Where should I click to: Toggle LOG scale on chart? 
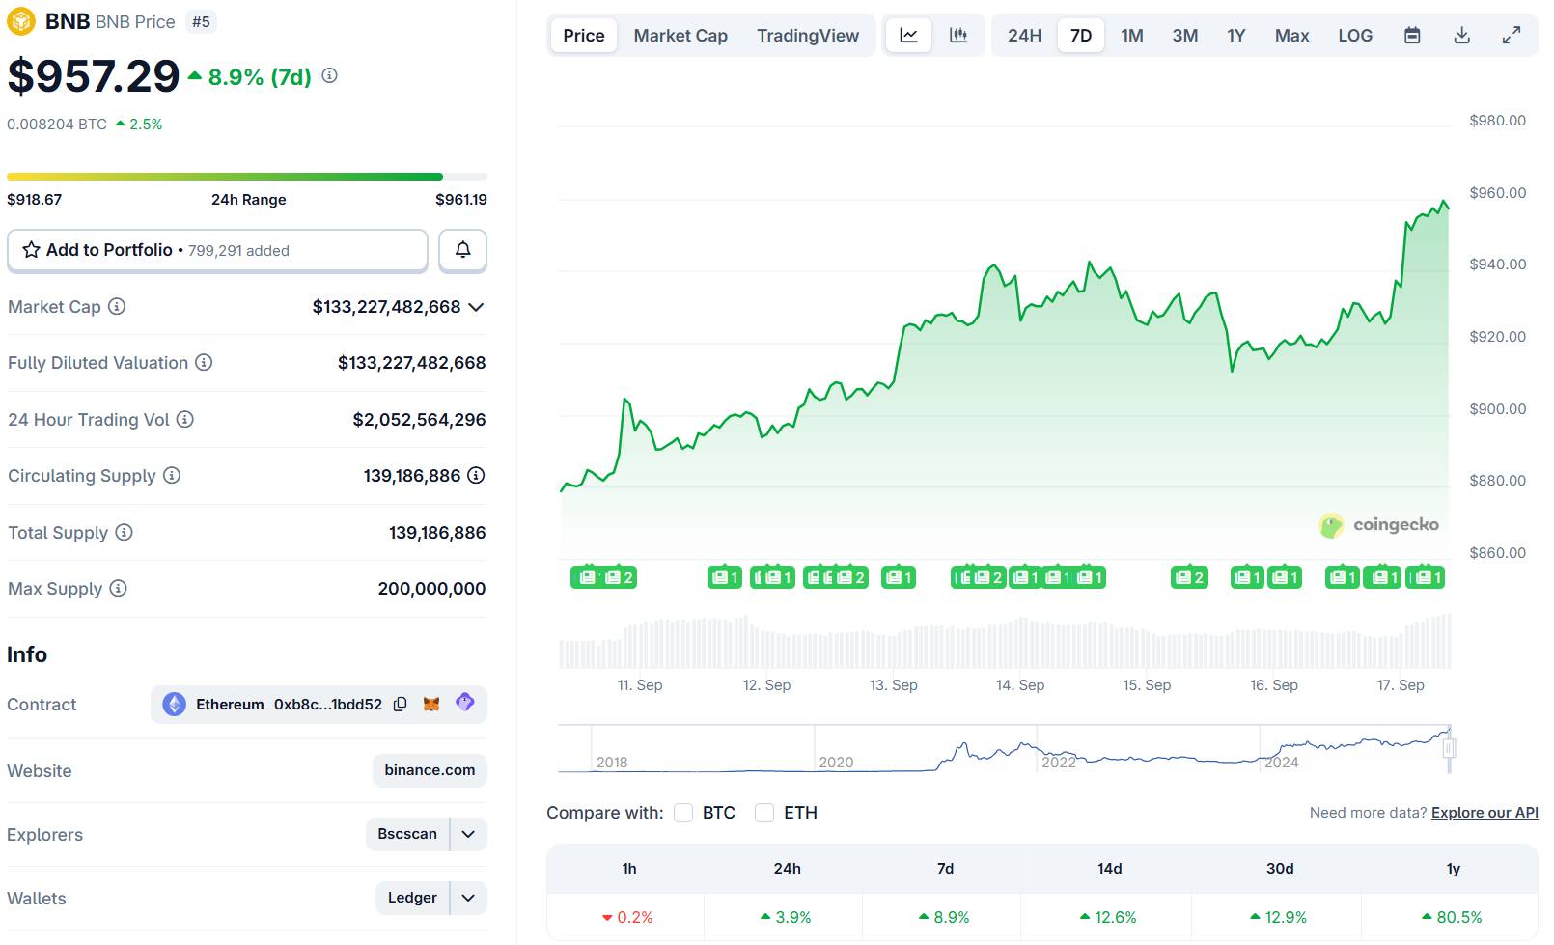pos(1355,36)
